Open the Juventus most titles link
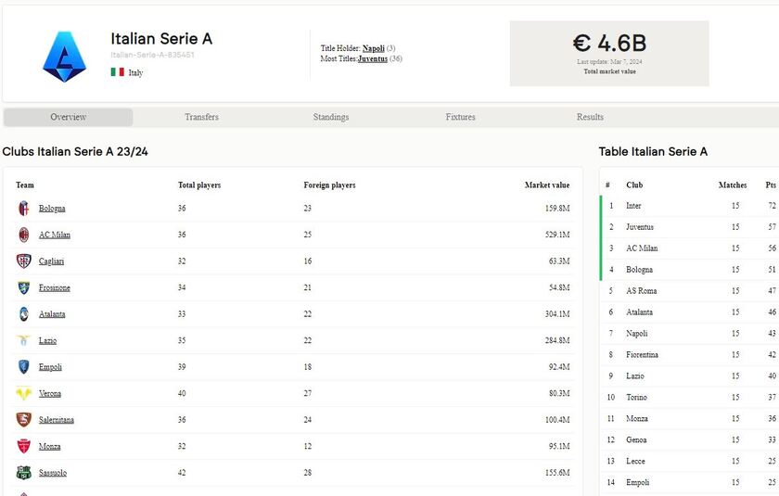This screenshot has width=779, height=496. (x=373, y=58)
